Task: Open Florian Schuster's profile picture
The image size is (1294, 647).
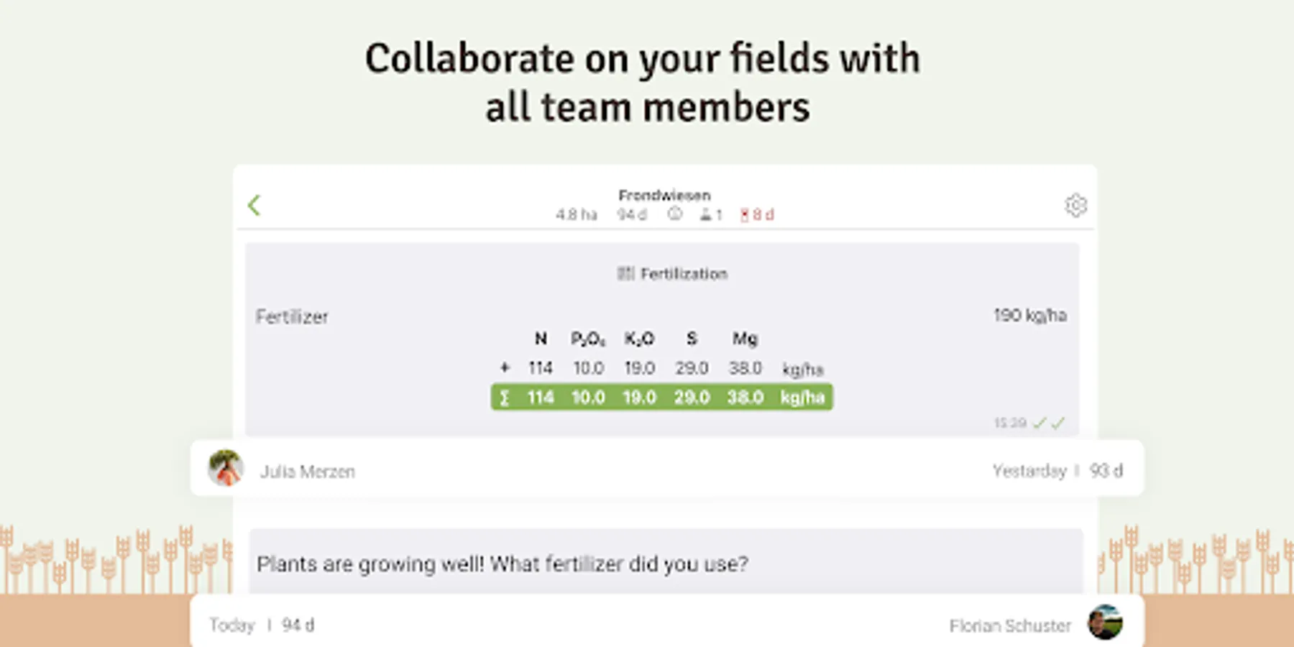Action: click(1105, 623)
